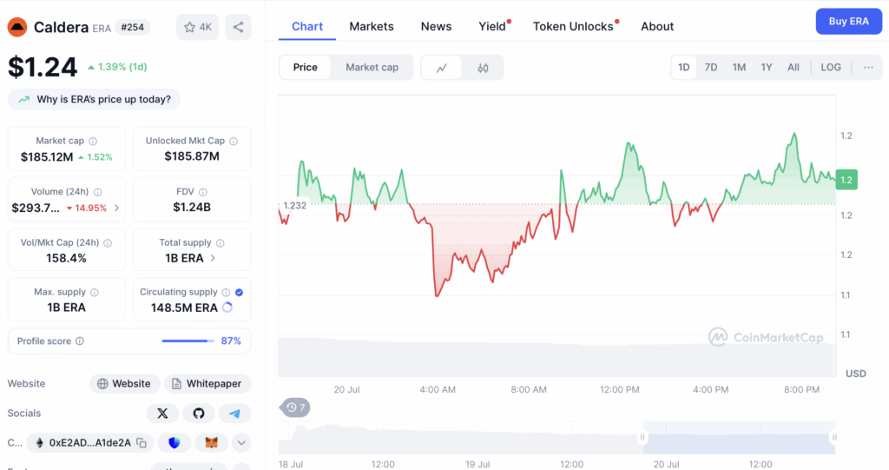Toggle LOG scale on chart
This screenshot has height=470, width=889.
(831, 67)
